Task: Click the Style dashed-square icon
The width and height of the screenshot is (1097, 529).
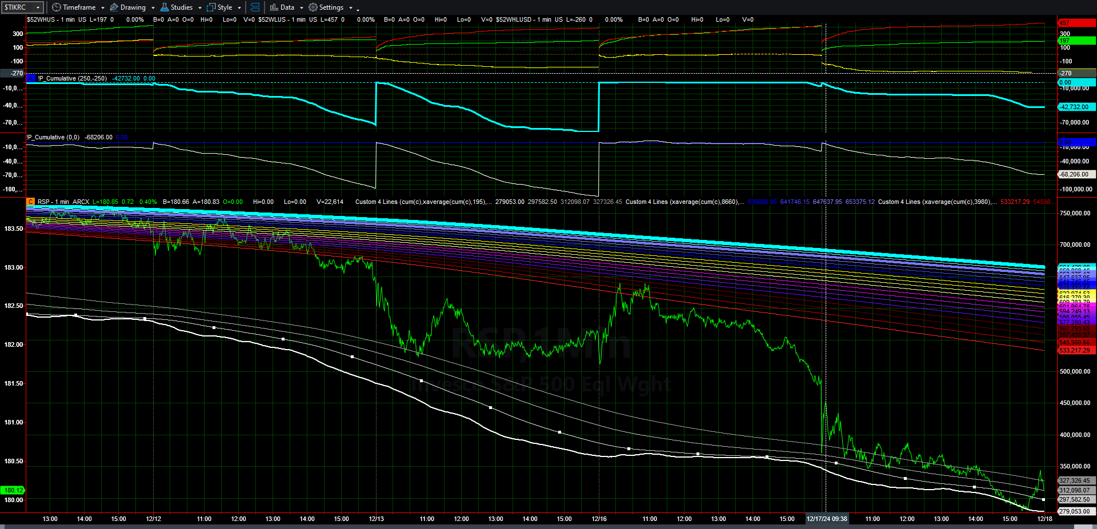Action: point(211,7)
